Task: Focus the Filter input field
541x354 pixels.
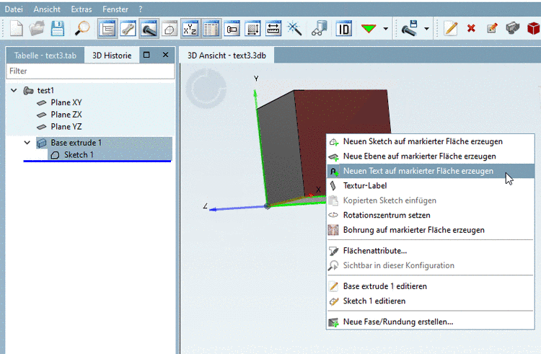Action: click(x=90, y=71)
